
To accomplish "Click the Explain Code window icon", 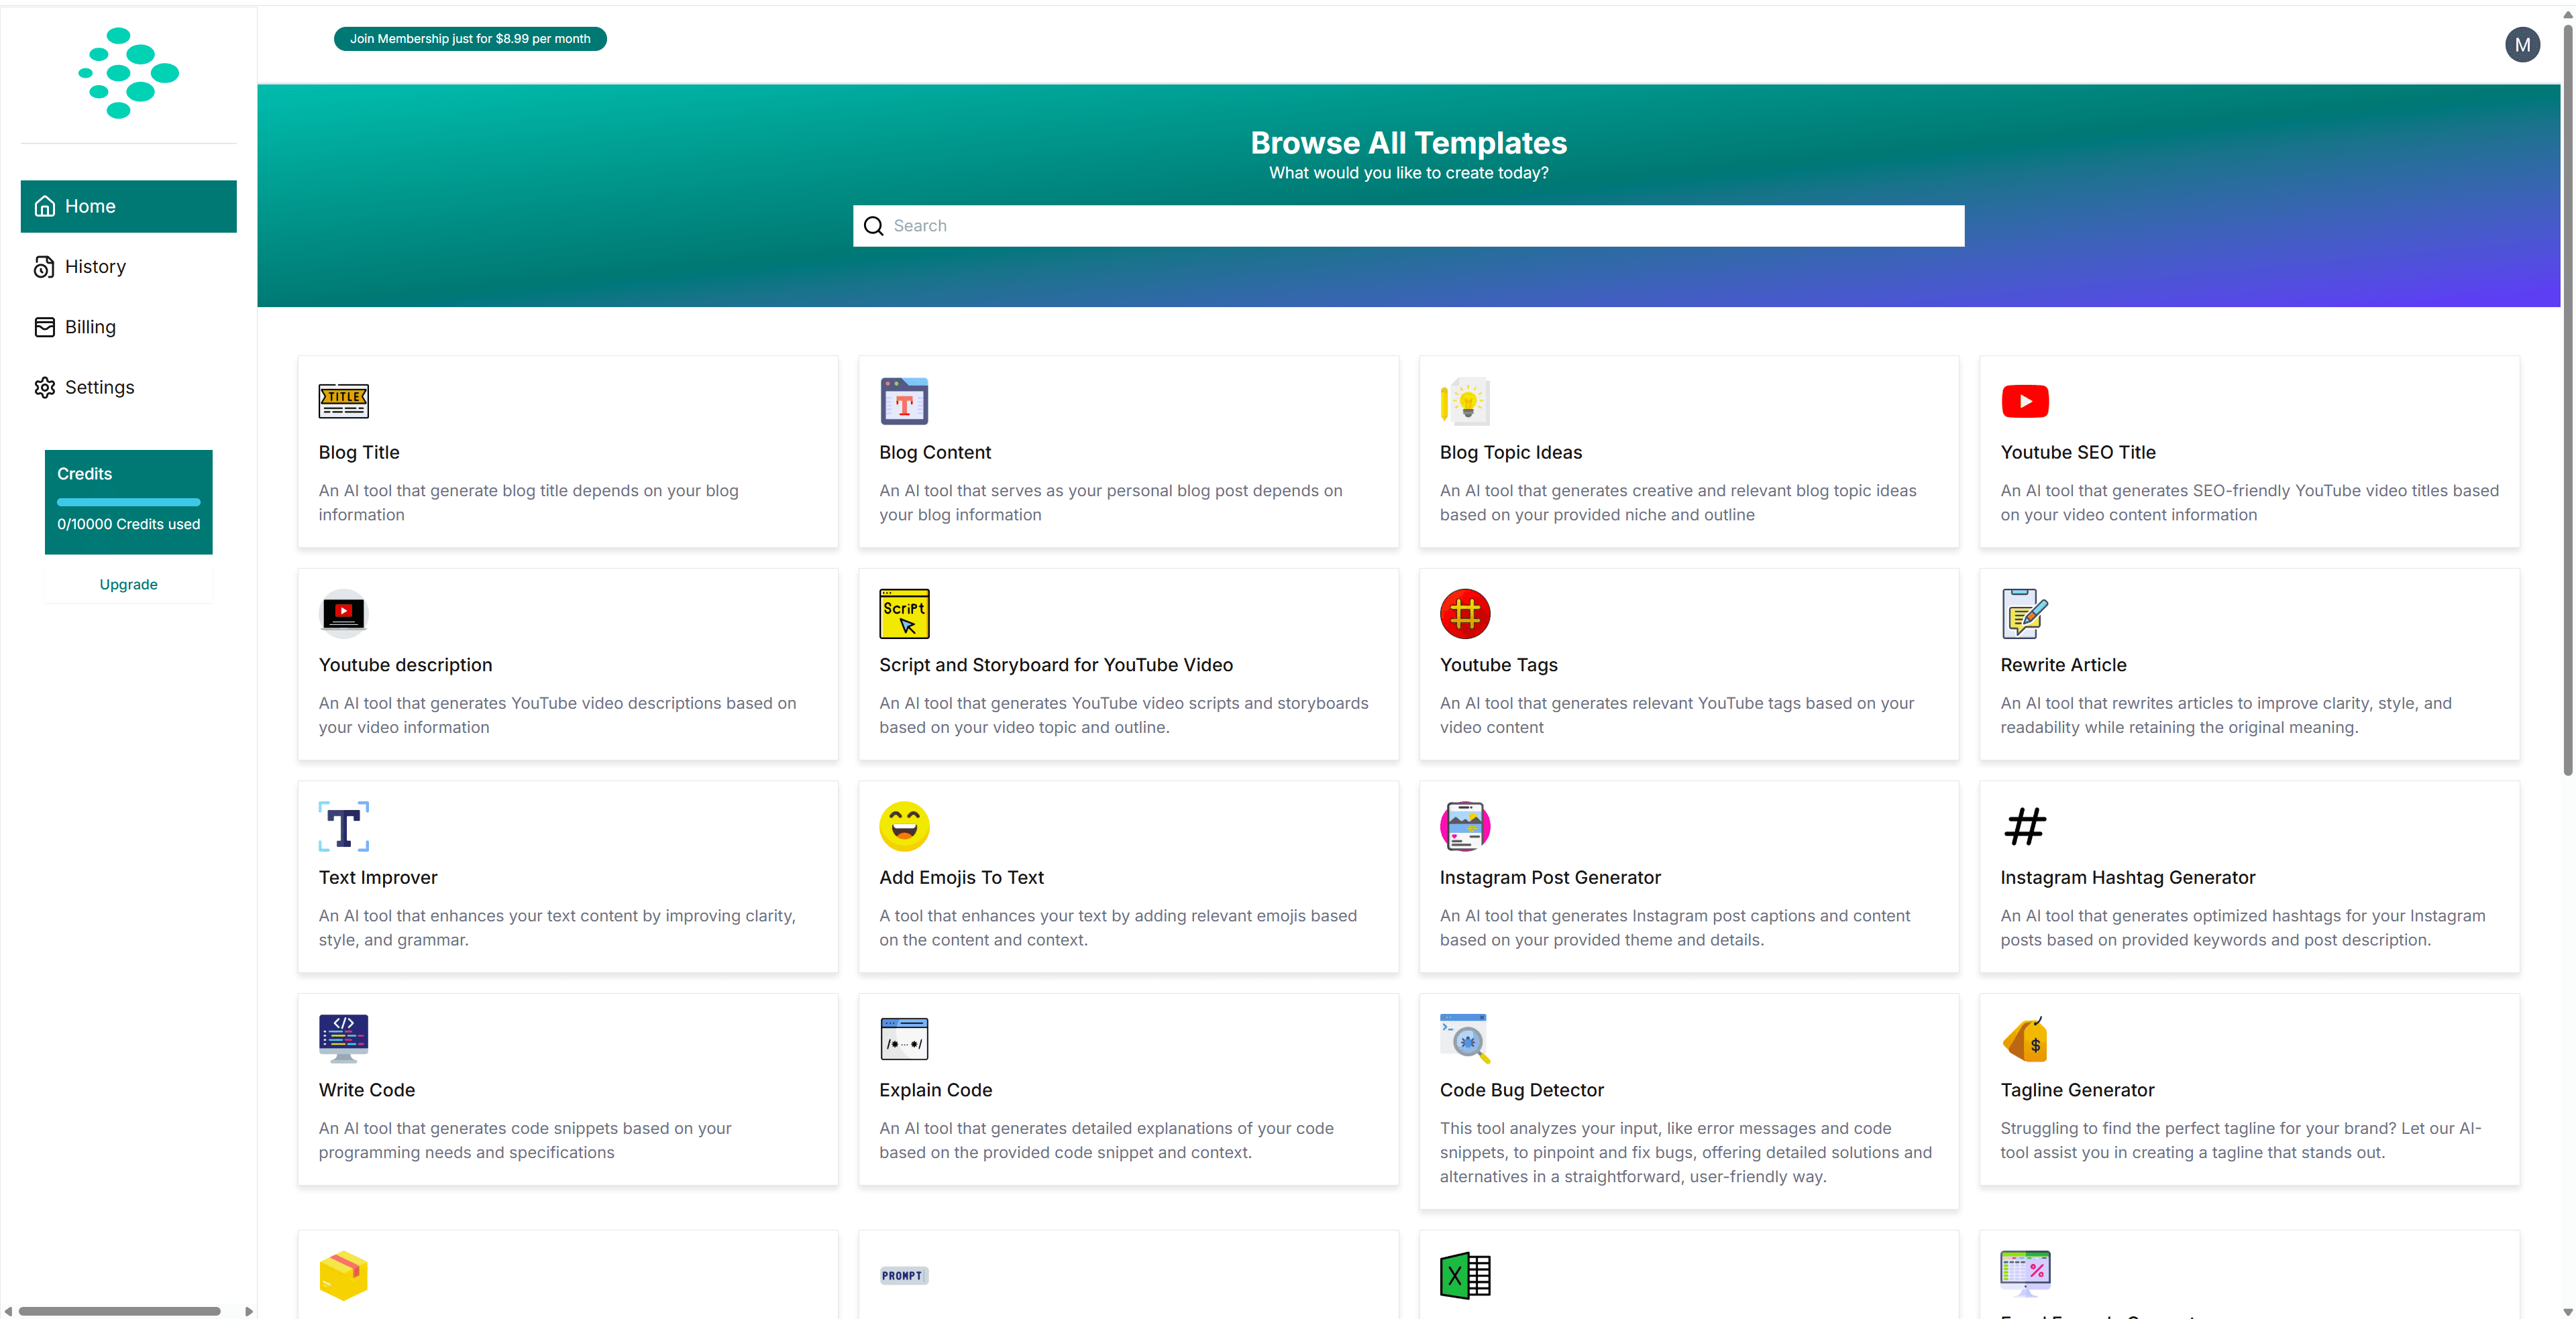I will 904,1038.
